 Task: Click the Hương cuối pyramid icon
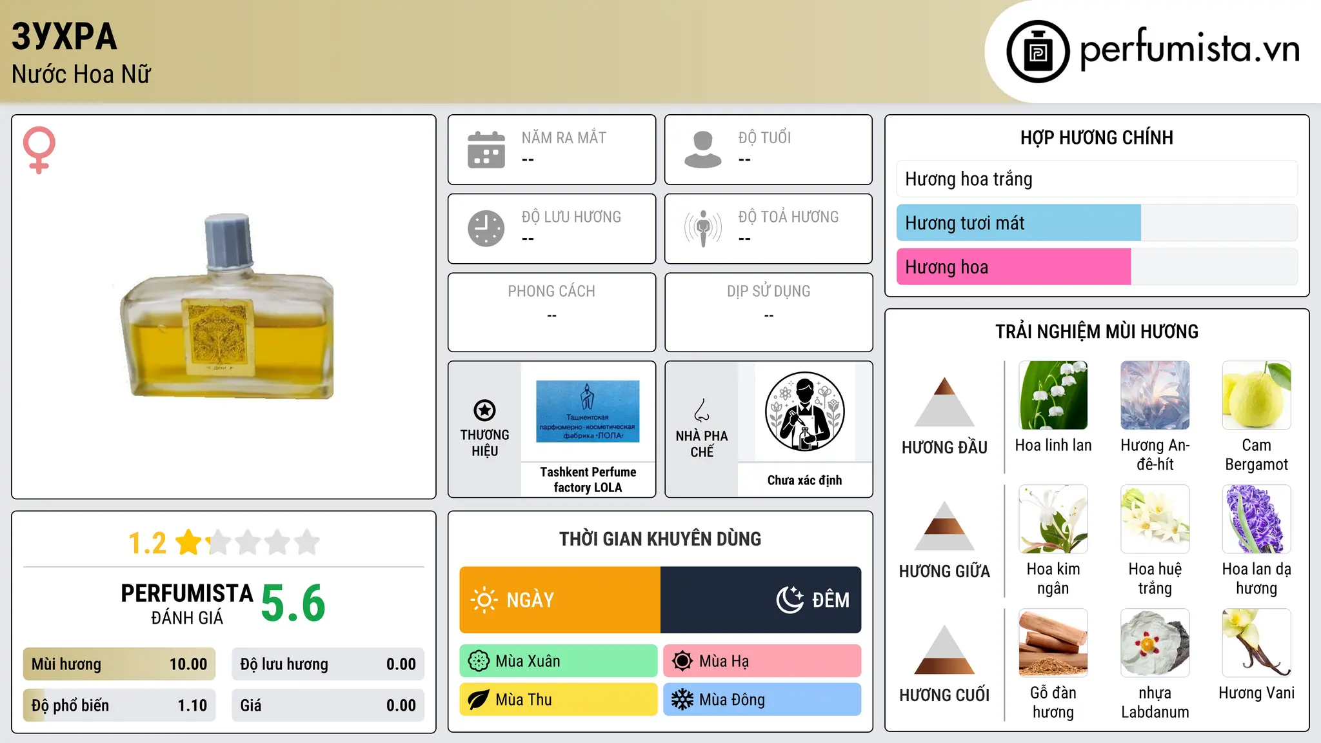[944, 649]
